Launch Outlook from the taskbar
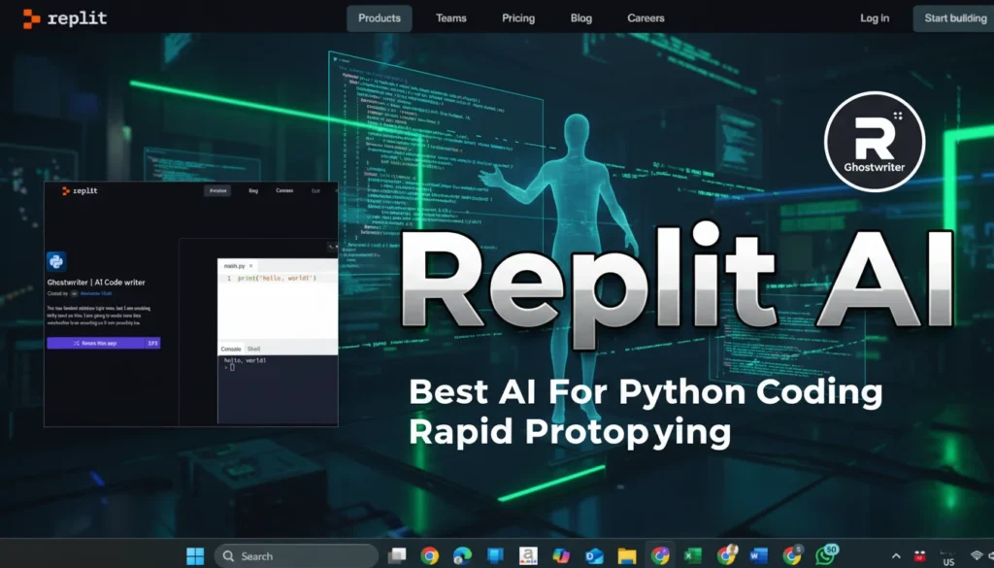Image resolution: width=994 pixels, height=568 pixels. coord(594,555)
